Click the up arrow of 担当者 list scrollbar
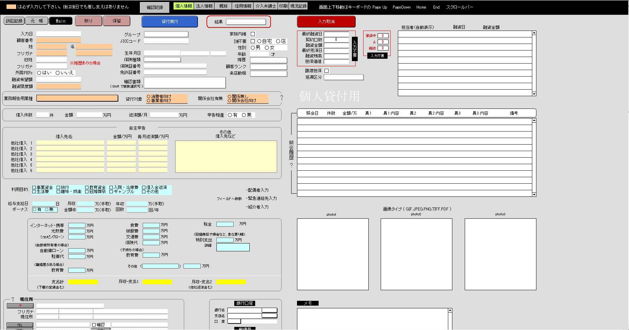 pos(534,33)
